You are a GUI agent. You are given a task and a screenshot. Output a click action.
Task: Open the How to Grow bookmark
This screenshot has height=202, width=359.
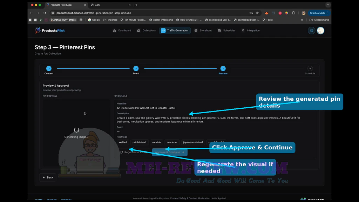[189, 20]
